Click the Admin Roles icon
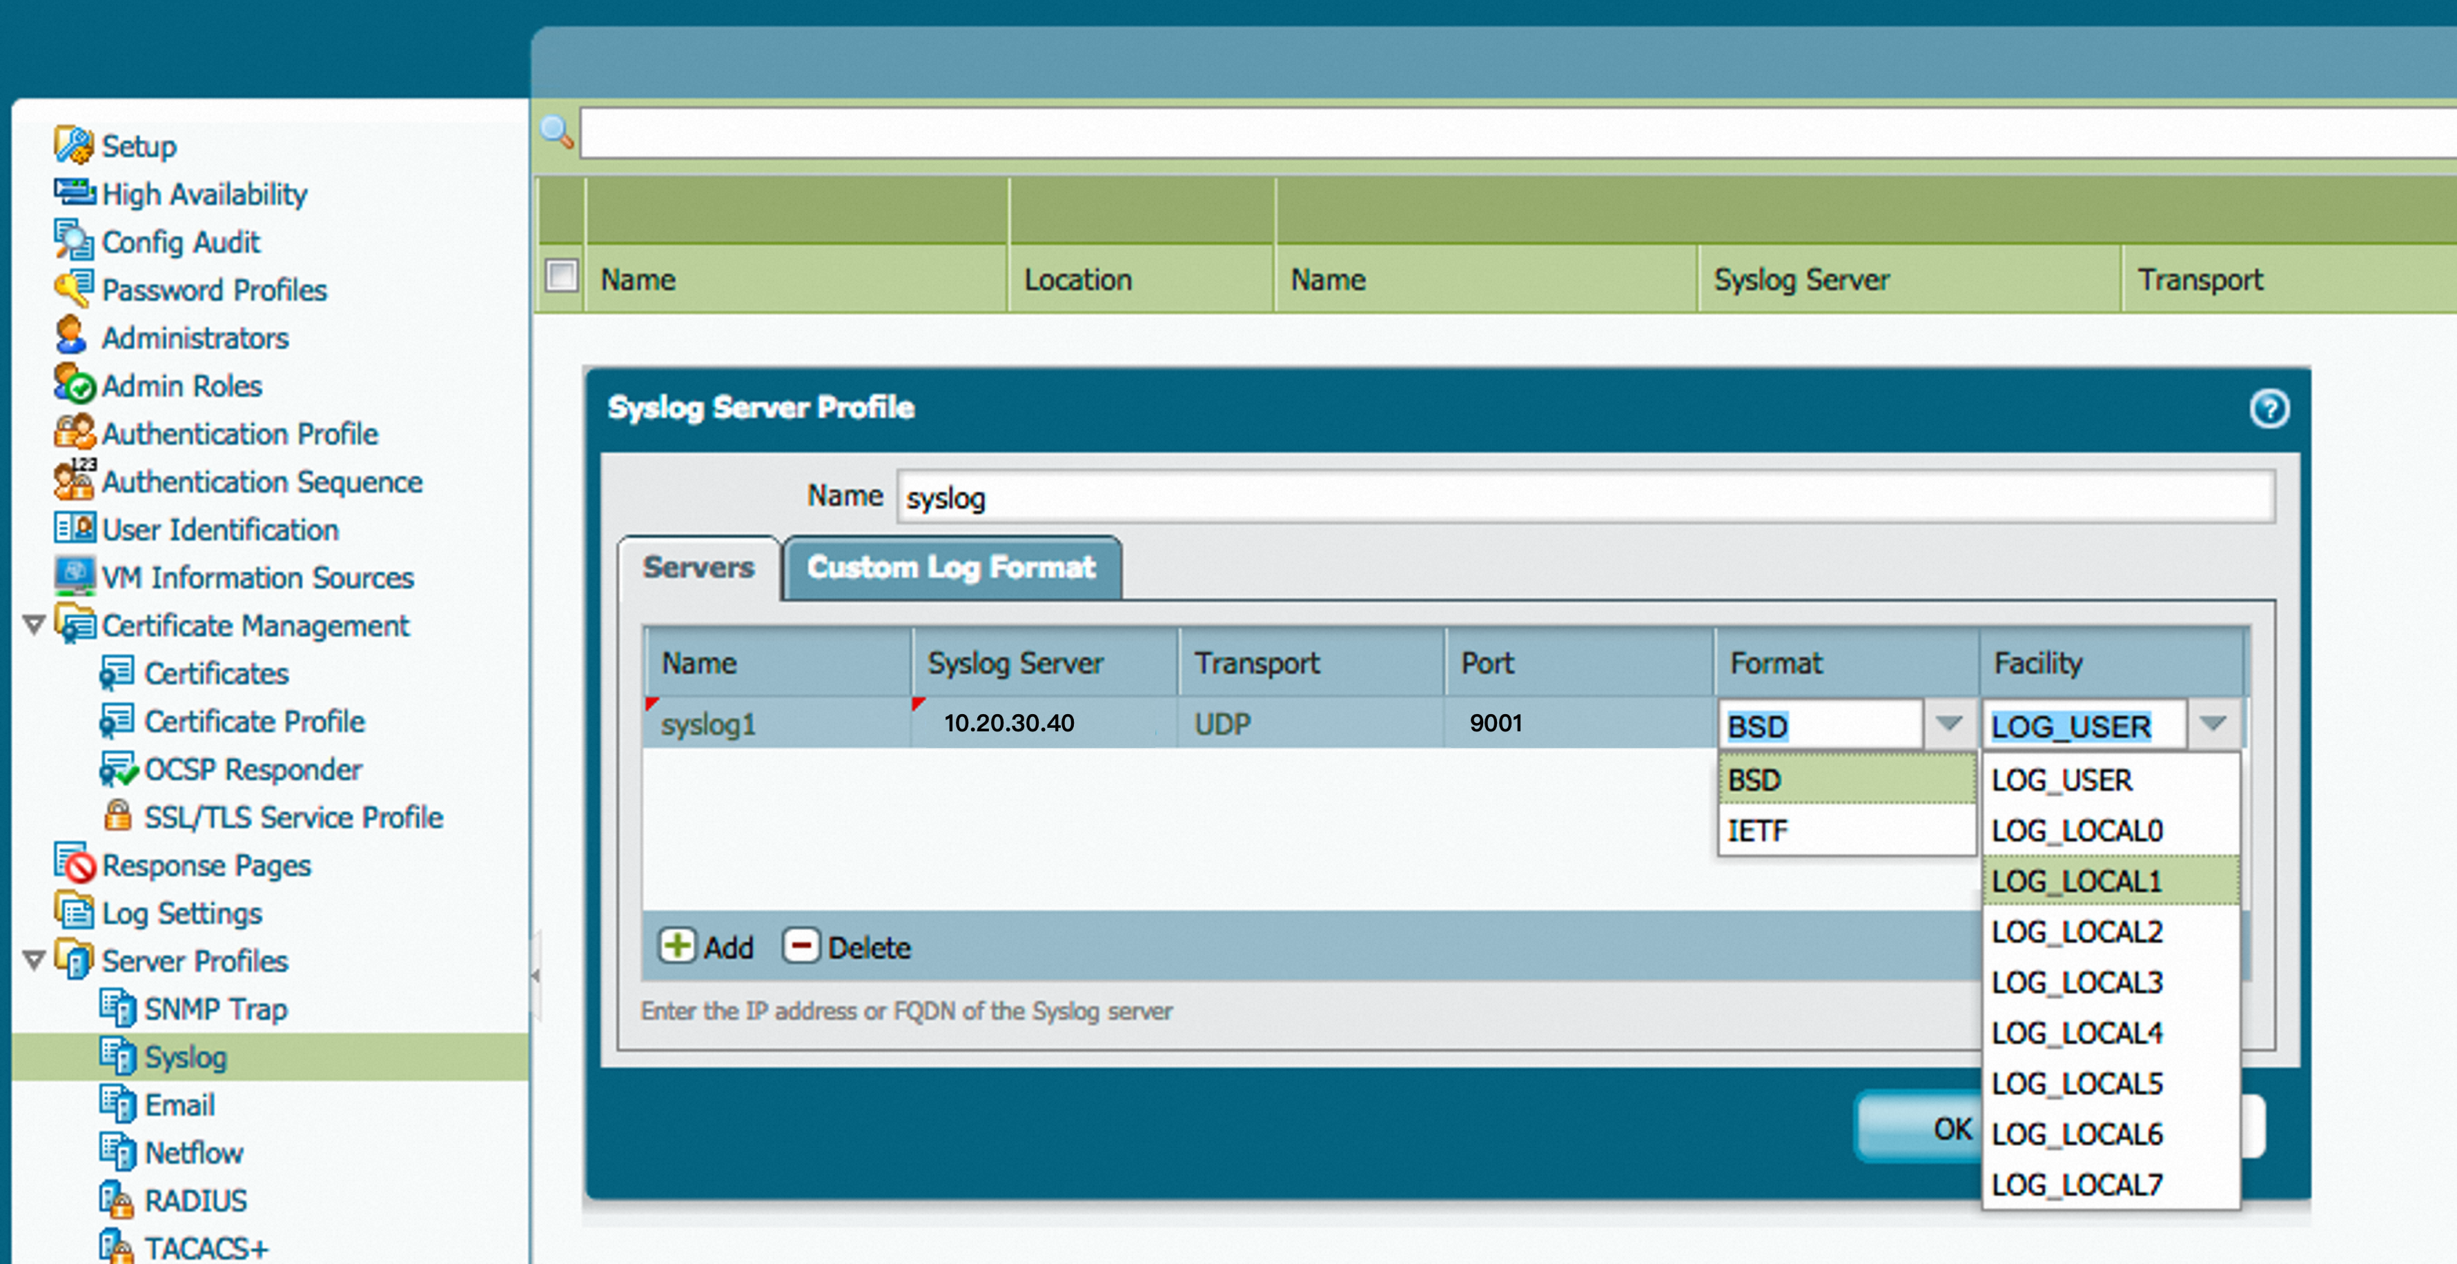 [x=75, y=384]
